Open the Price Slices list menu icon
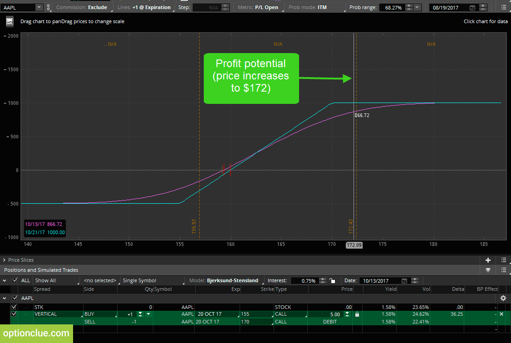 coord(503,260)
